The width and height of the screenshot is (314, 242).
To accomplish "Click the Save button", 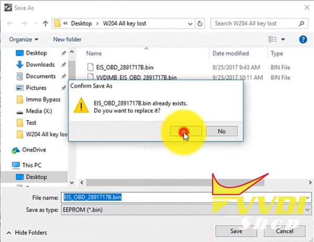I will (x=236, y=231).
